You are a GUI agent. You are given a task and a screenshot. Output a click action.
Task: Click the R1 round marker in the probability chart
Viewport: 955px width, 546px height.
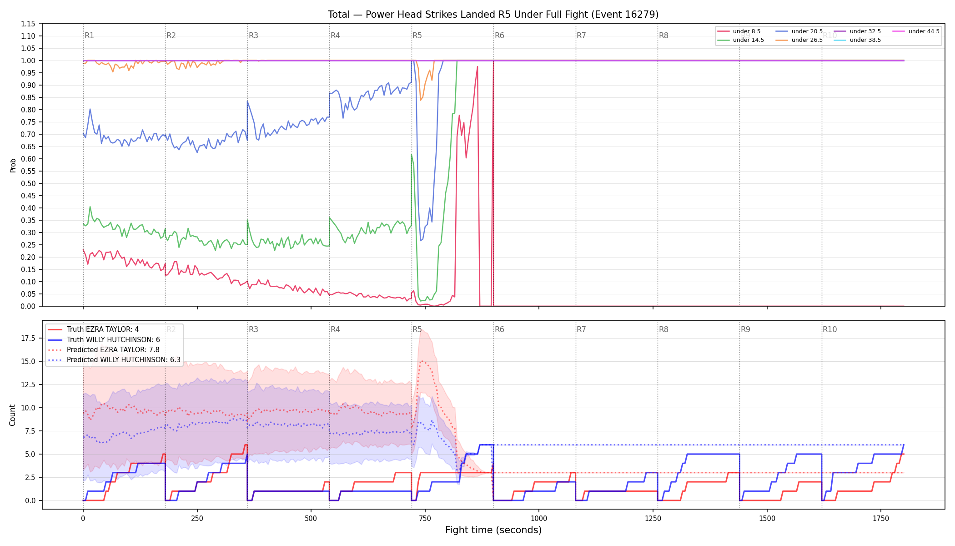click(89, 35)
